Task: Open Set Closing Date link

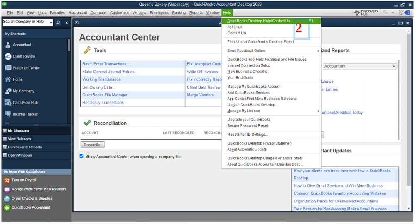Action: coord(98,87)
